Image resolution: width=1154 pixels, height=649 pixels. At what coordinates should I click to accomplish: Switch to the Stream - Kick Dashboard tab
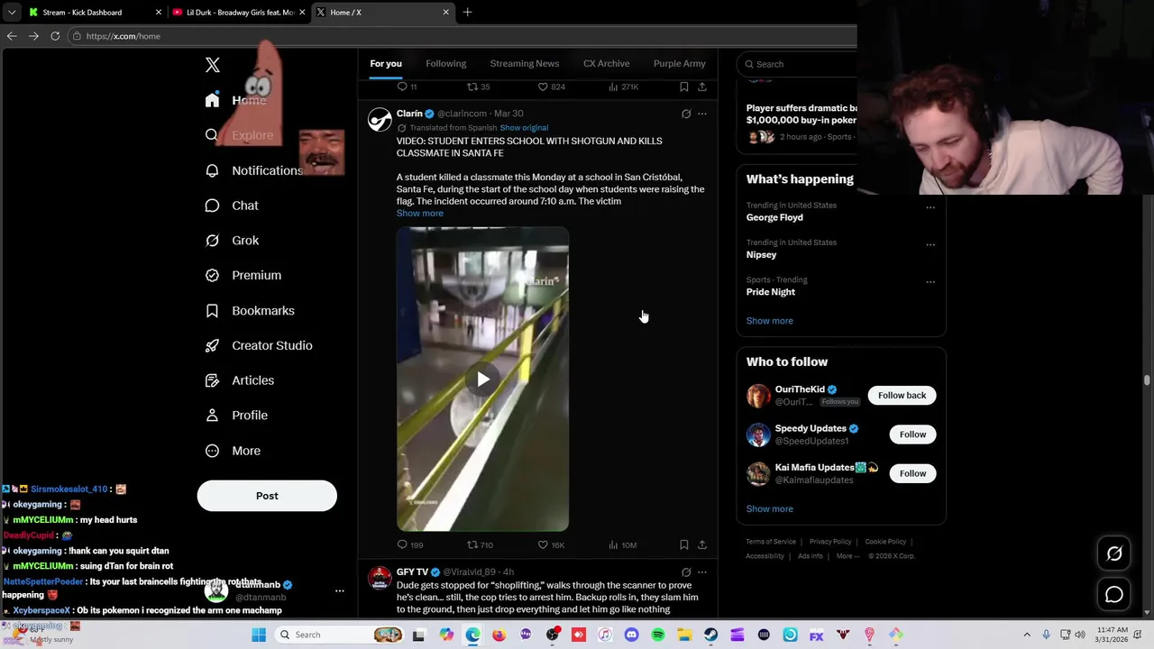pos(93,13)
